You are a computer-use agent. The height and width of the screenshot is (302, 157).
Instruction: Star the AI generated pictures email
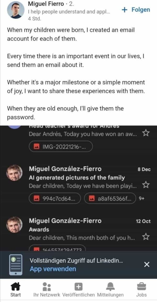pos(146,185)
